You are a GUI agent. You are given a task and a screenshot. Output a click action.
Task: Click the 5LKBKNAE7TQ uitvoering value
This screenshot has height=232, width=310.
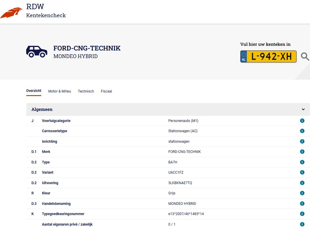pos(180,183)
